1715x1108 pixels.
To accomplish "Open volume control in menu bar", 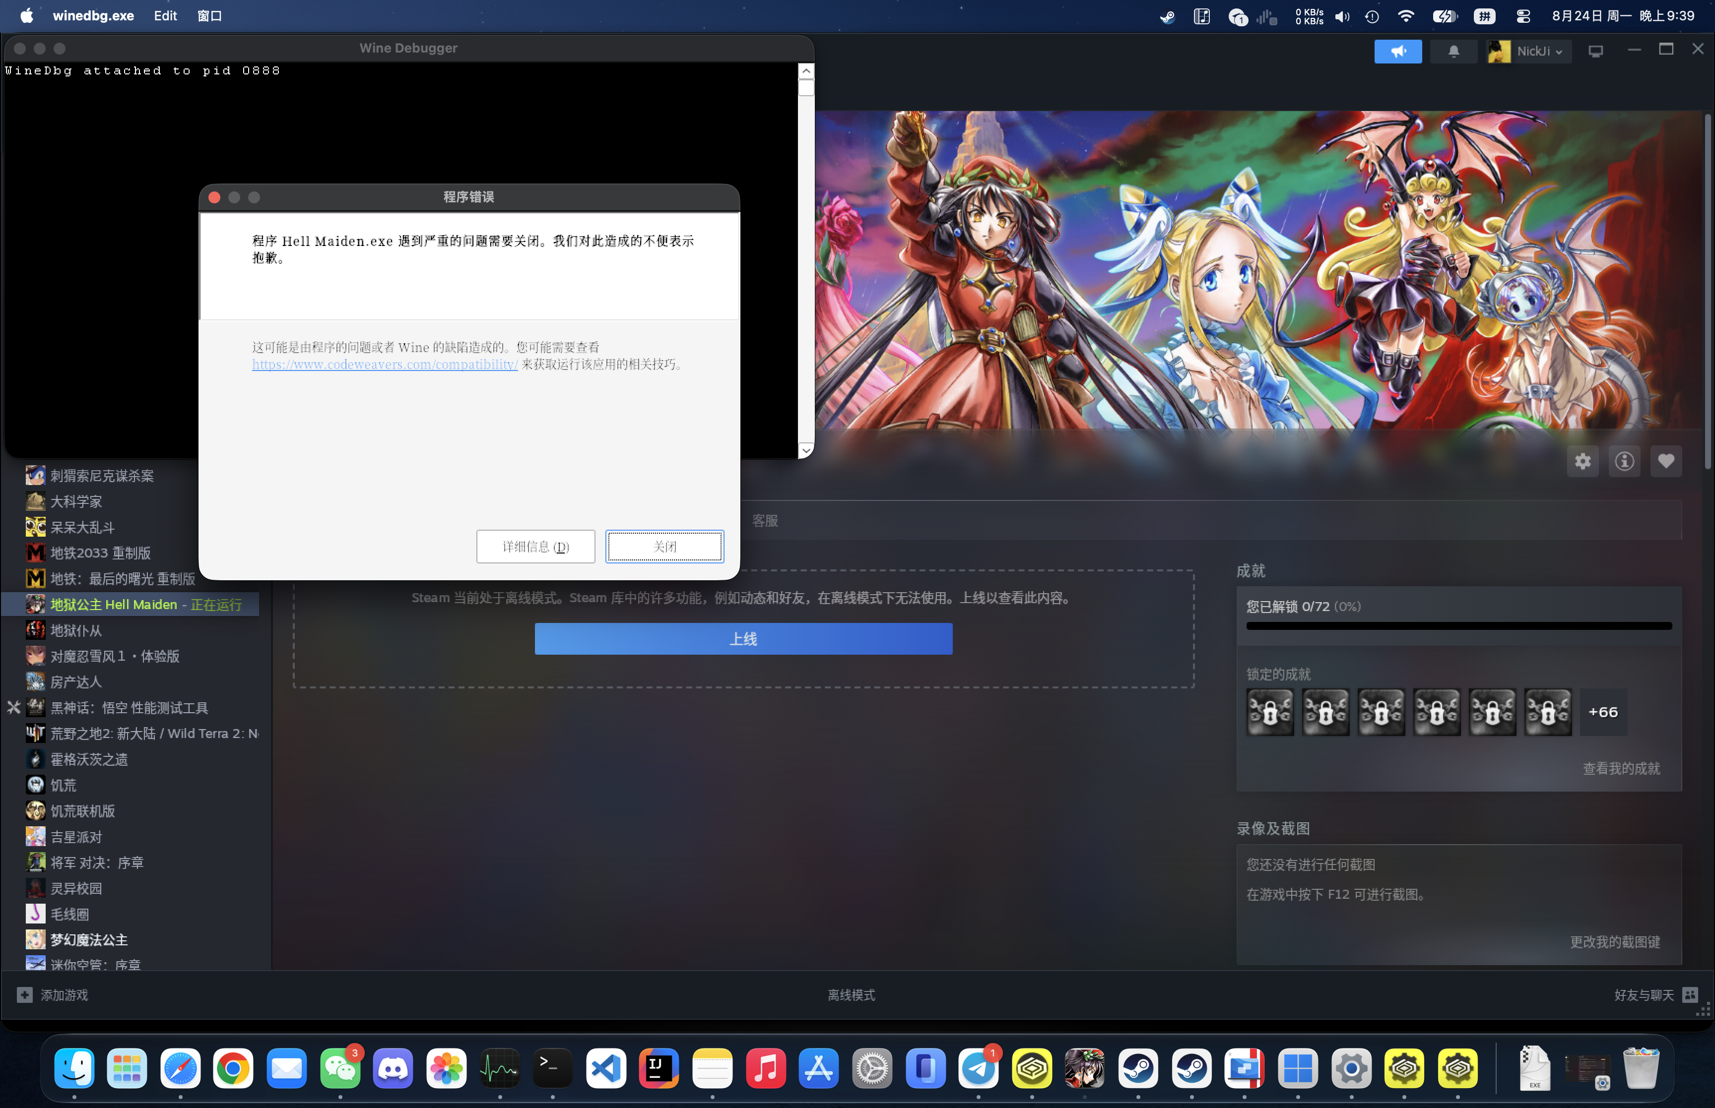I will point(1341,16).
